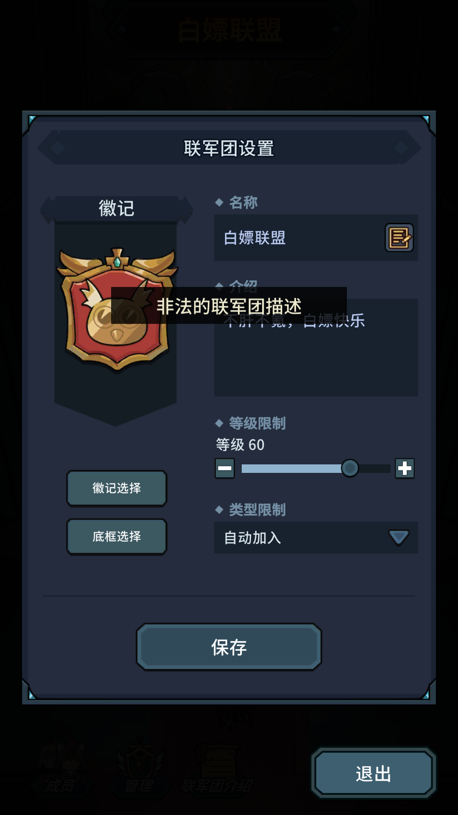Viewport: 458px width, 815px height.
Task: Exit via the 退出 button
Action: point(373,773)
